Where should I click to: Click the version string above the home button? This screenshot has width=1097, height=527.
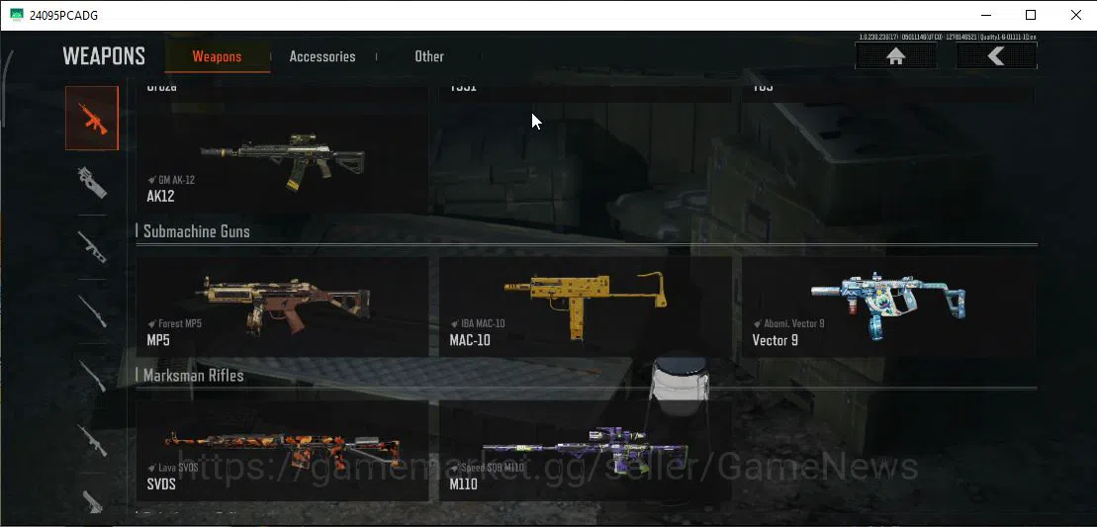point(948,37)
